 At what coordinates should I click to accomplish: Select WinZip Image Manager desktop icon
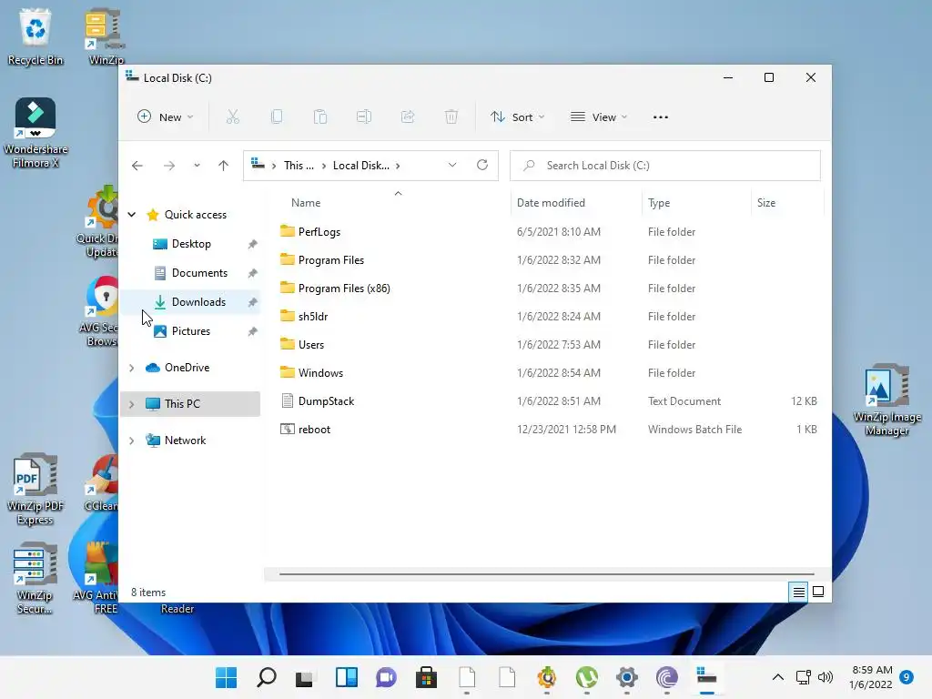[886, 400]
